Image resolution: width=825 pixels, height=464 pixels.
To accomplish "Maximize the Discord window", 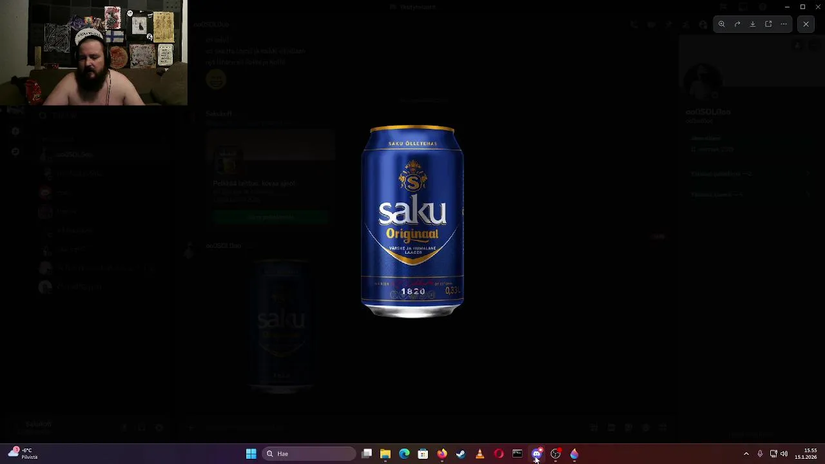I will coord(802,6).
